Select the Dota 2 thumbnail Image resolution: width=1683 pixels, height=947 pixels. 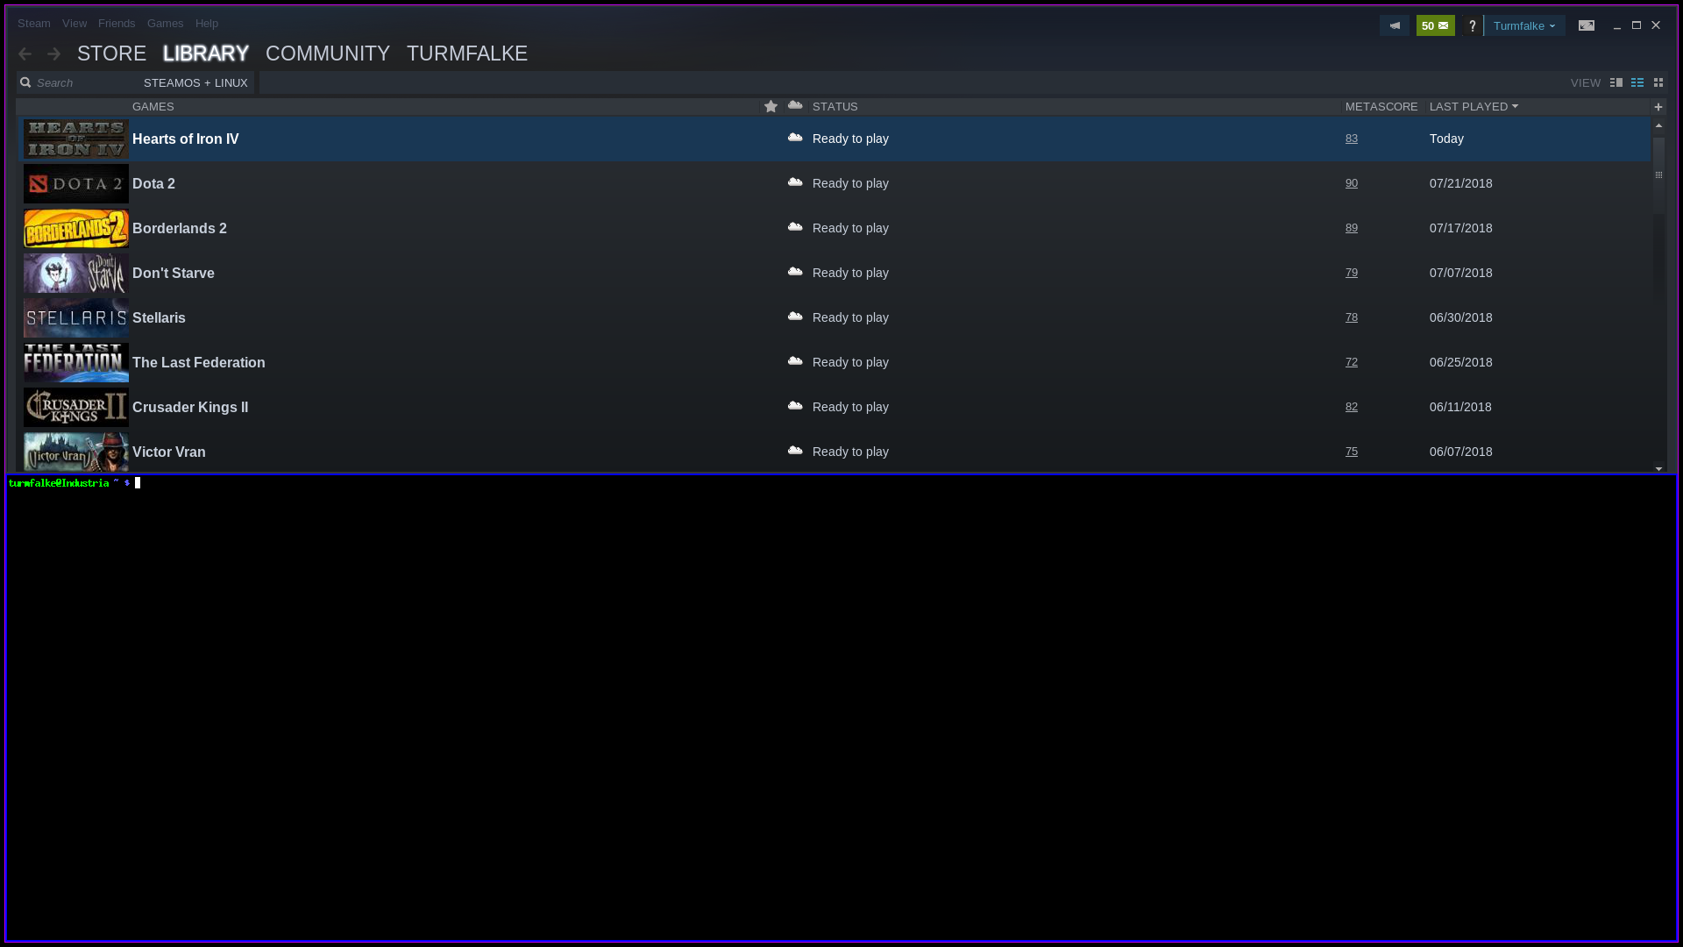tap(76, 183)
